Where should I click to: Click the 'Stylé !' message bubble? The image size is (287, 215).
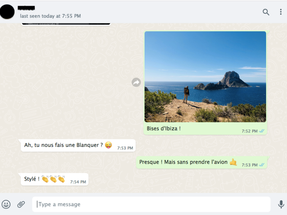tap(55, 180)
